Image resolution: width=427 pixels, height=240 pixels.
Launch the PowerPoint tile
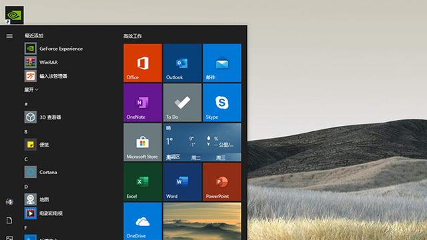click(222, 182)
